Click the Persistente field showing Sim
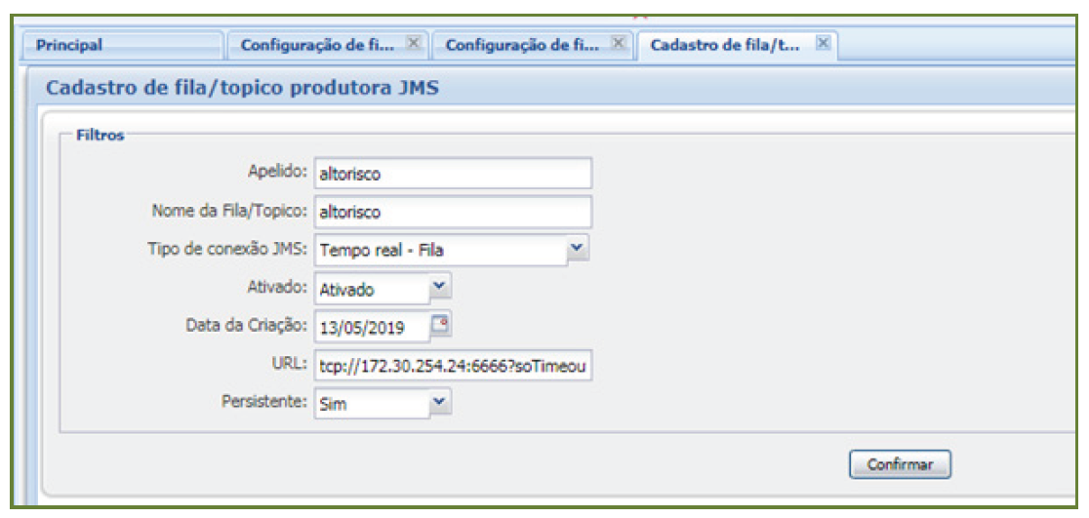Viewport: 1089px width, 518px height. pos(371,403)
